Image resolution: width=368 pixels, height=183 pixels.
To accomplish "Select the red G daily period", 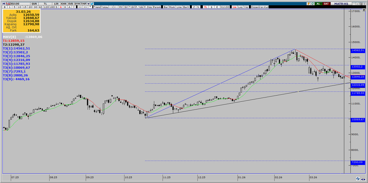I will pyautogui.click(x=61, y=7).
